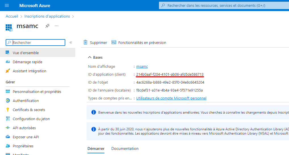The image size is (289, 155).
Task: Click the info icon beside 30 juin 2020 notice
Action: [94, 129]
